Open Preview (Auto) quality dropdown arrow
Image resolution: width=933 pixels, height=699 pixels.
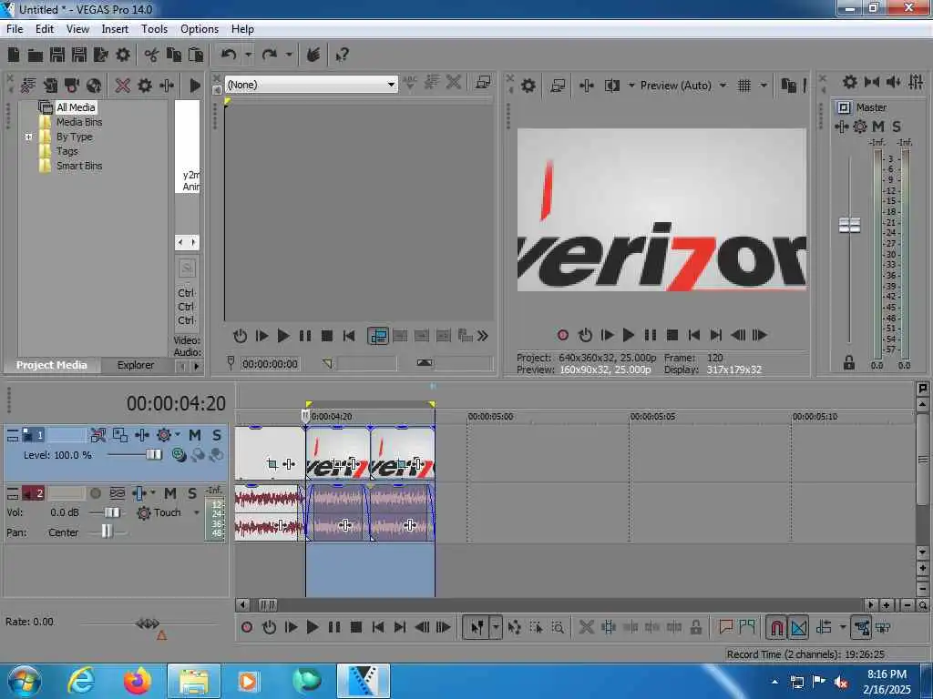pos(723,86)
